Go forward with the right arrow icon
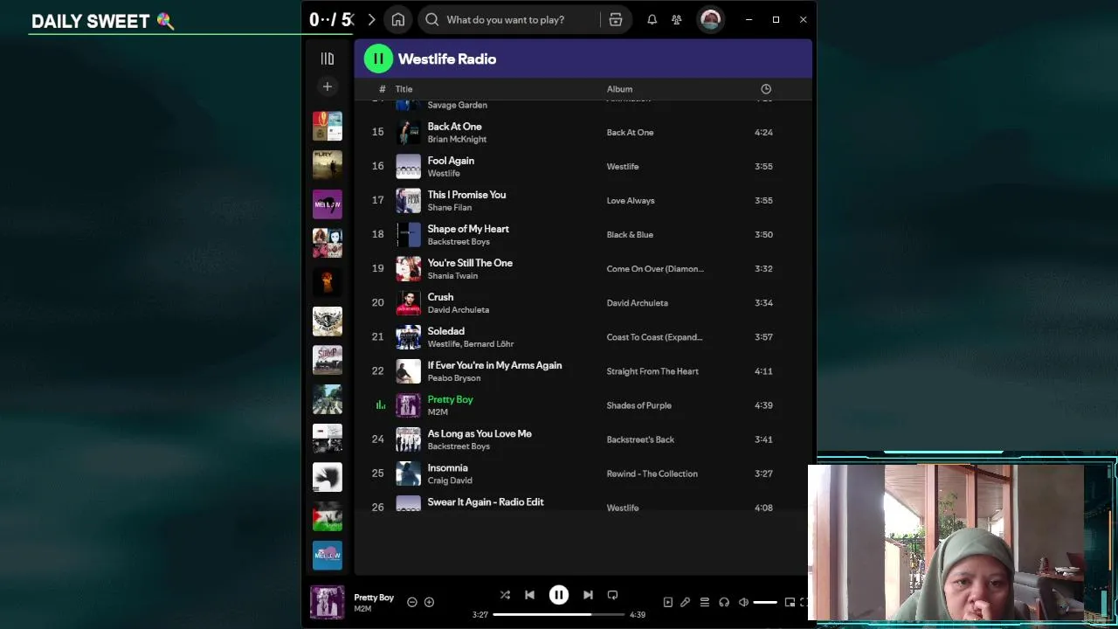This screenshot has height=629, width=1118. pos(371,19)
